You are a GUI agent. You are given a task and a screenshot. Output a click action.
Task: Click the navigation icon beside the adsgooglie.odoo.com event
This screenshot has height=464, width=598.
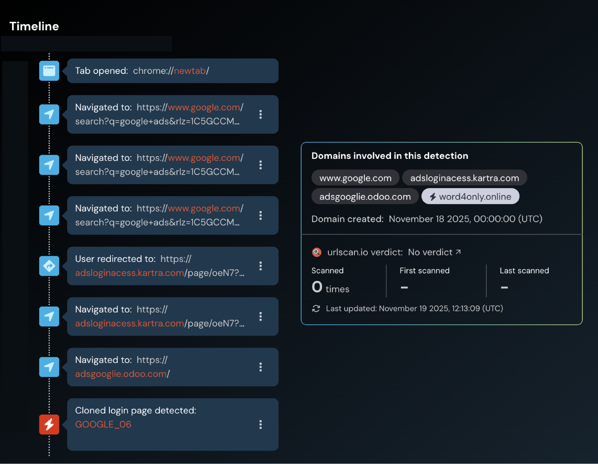click(x=49, y=367)
